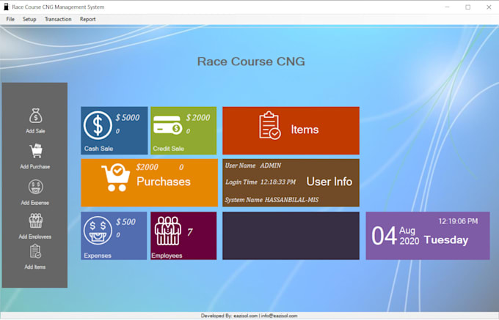The width and height of the screenshot is (499, 320).
Task: Click the shopping cart icon on Purchases tile
Action: [116, 177]
